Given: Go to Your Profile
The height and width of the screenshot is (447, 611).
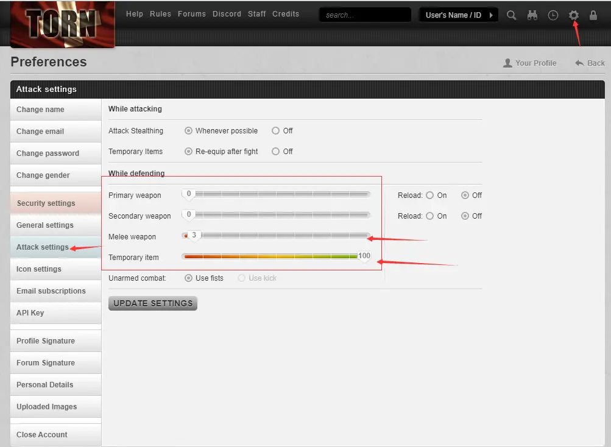Looking at the screenshot, I should coord(529,63).
